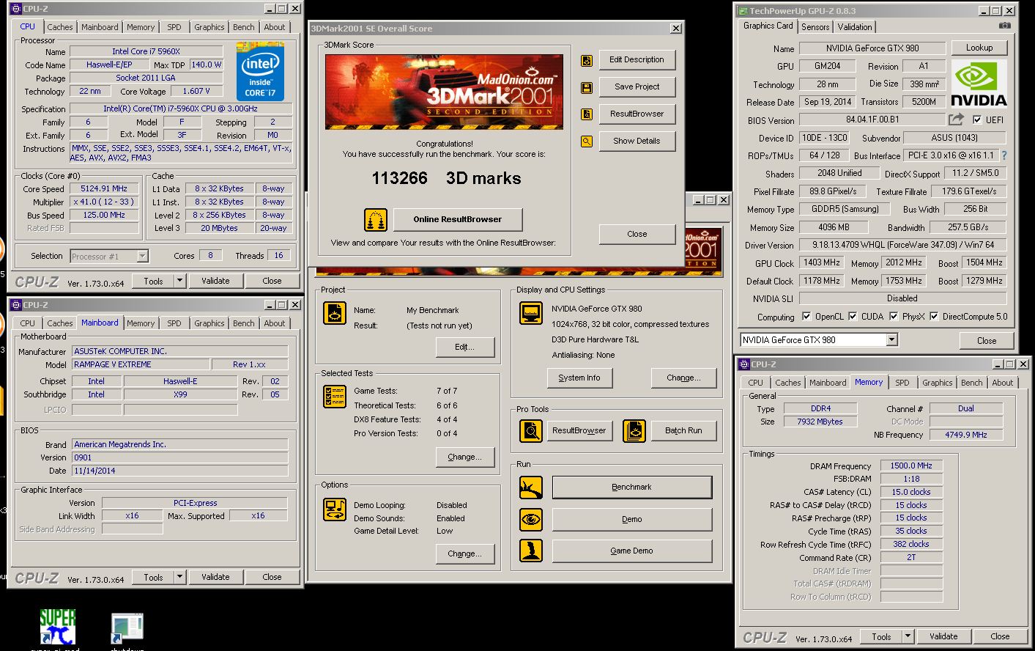
Task: Click the Core Speed 5124.91 MHz field
Action: pyautogui.click(x=104, y=188)
